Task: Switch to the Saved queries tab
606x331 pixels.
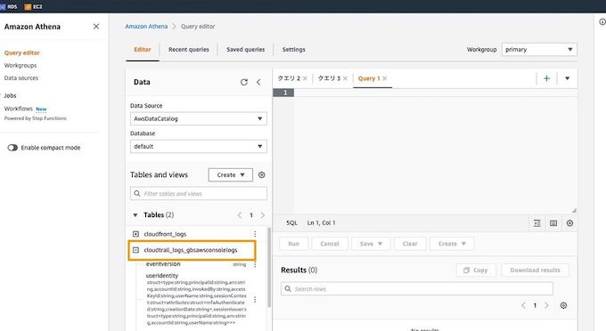Action: pyautogui.click(x=245, y=49)
